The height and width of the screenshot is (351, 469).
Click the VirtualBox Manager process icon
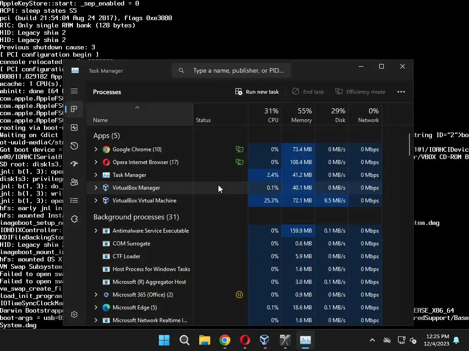pyautogui.click(x=106, y=188)
